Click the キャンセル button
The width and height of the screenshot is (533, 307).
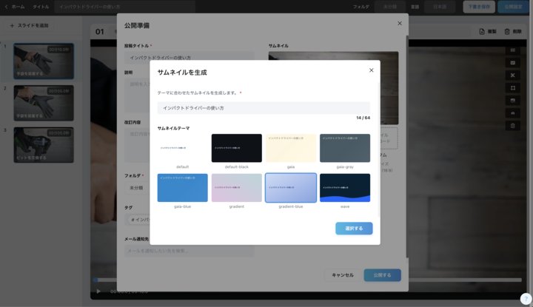pos(343,275)
